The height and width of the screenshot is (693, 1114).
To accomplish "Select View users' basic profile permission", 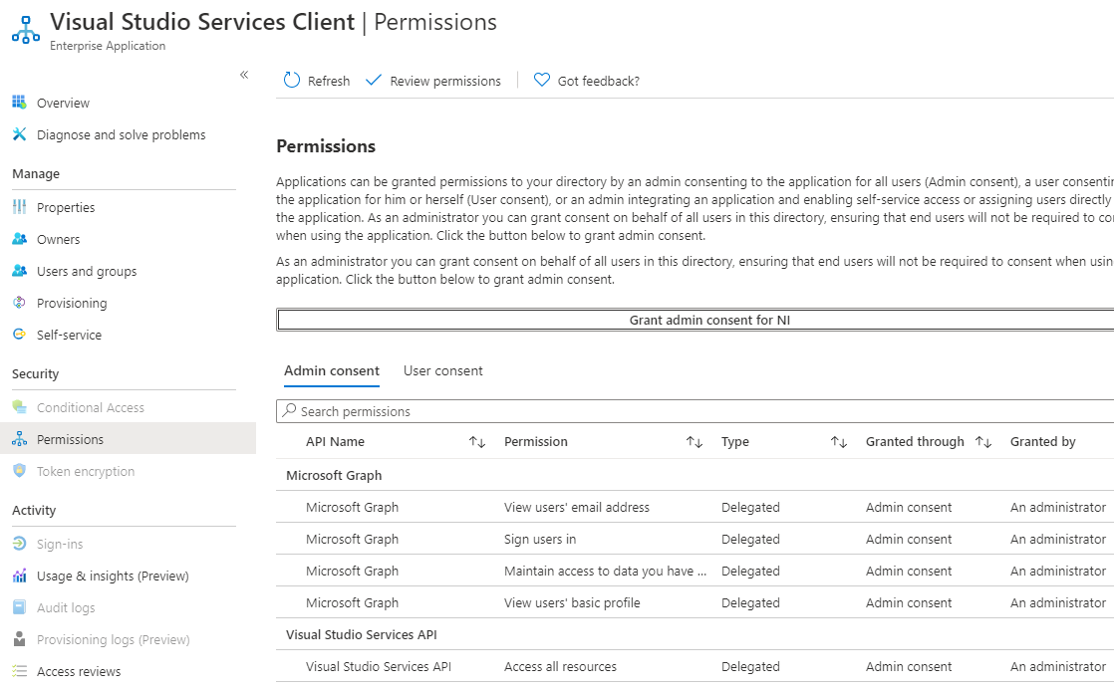I will 572,602.
